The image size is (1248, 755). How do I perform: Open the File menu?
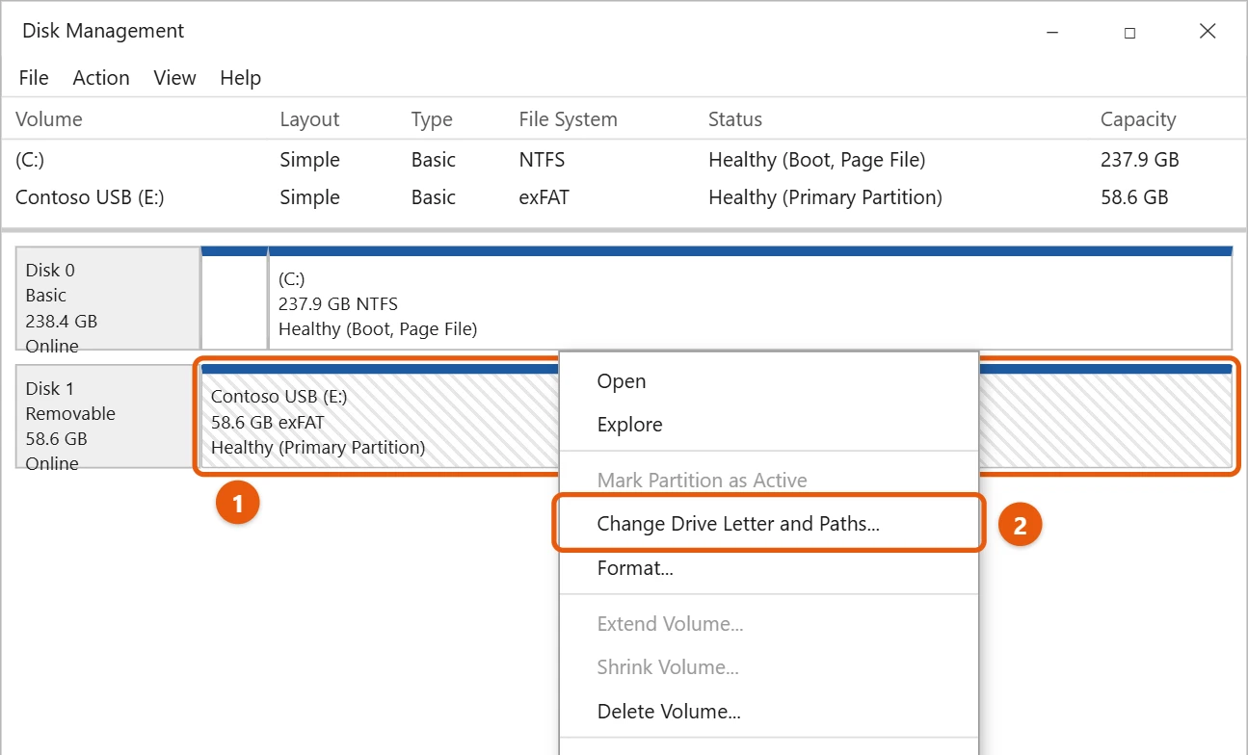(x=34, y=78)
